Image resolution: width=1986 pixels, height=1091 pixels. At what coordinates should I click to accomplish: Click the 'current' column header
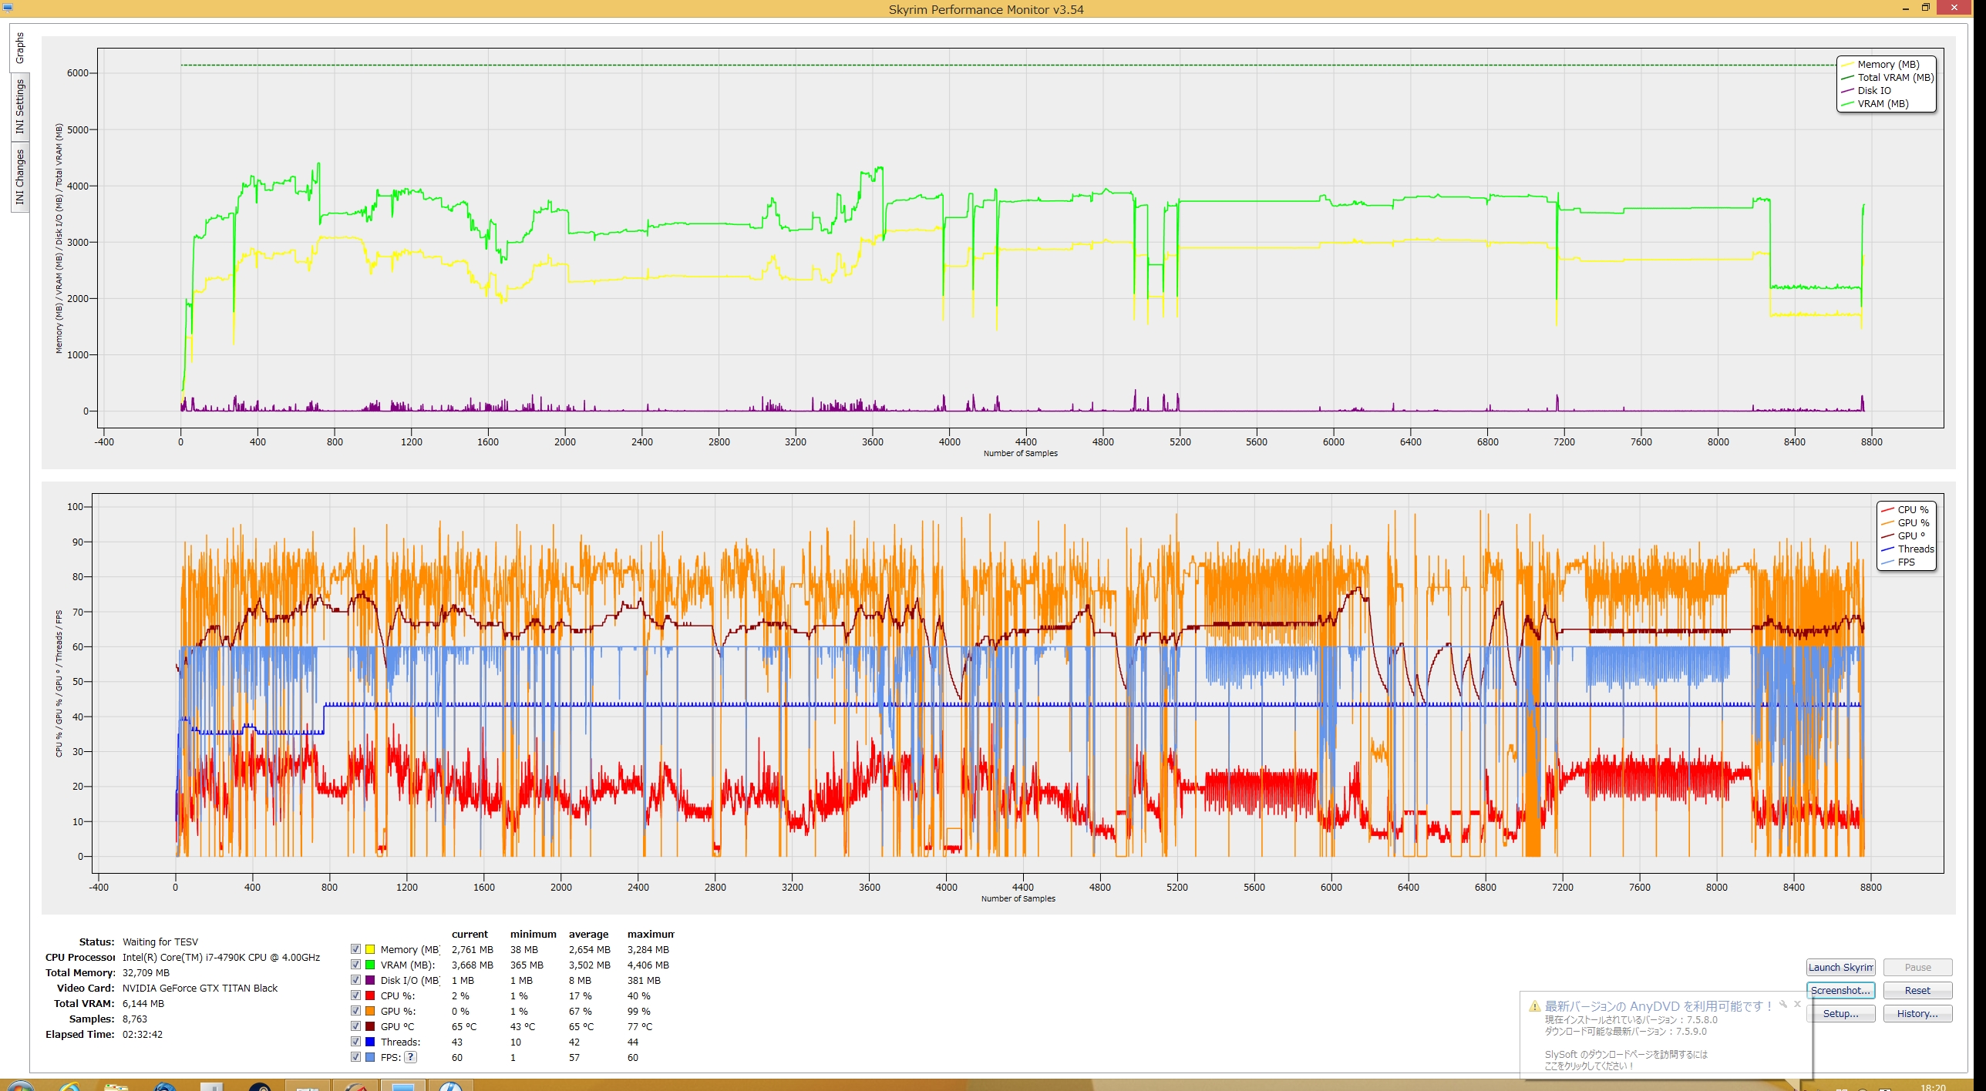point(470,934)
